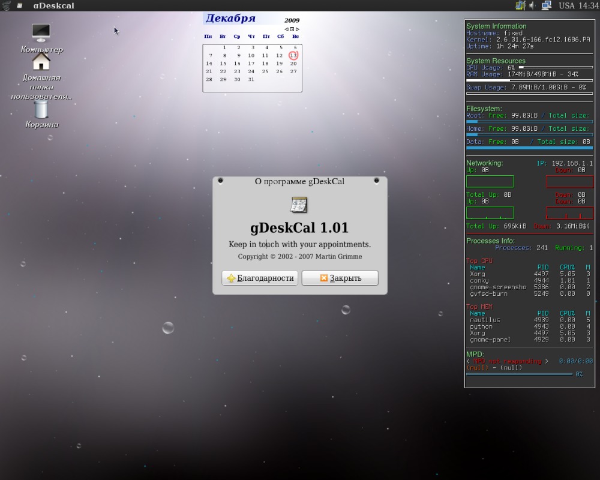Click the gnome-panel row in Top MEM
The height and width of the screenshot is (480, 600).
tap(530, 340)
